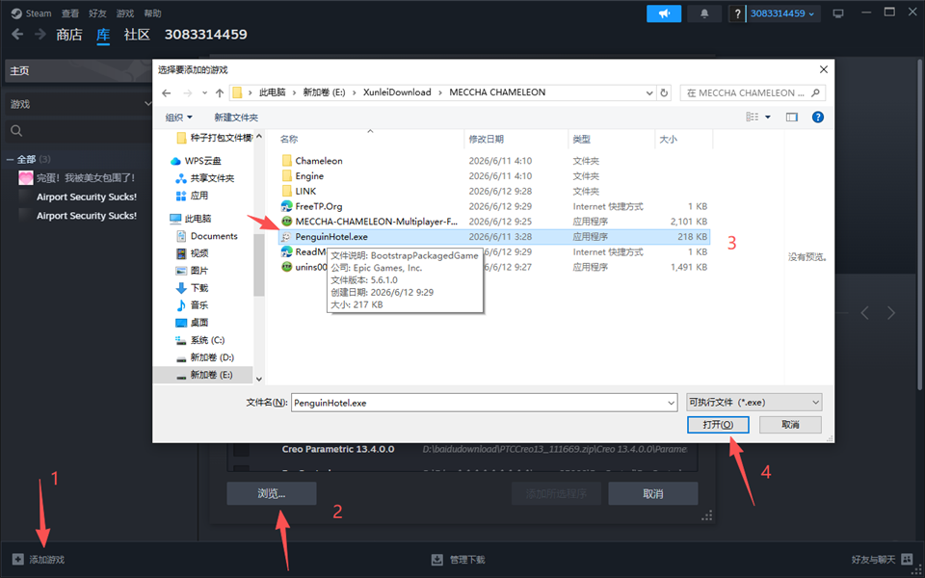Image resolution: width=925 pixels, height=578 pixels.
Task: Click the Steam announcements megaphone icon
Action: (664, 13)
